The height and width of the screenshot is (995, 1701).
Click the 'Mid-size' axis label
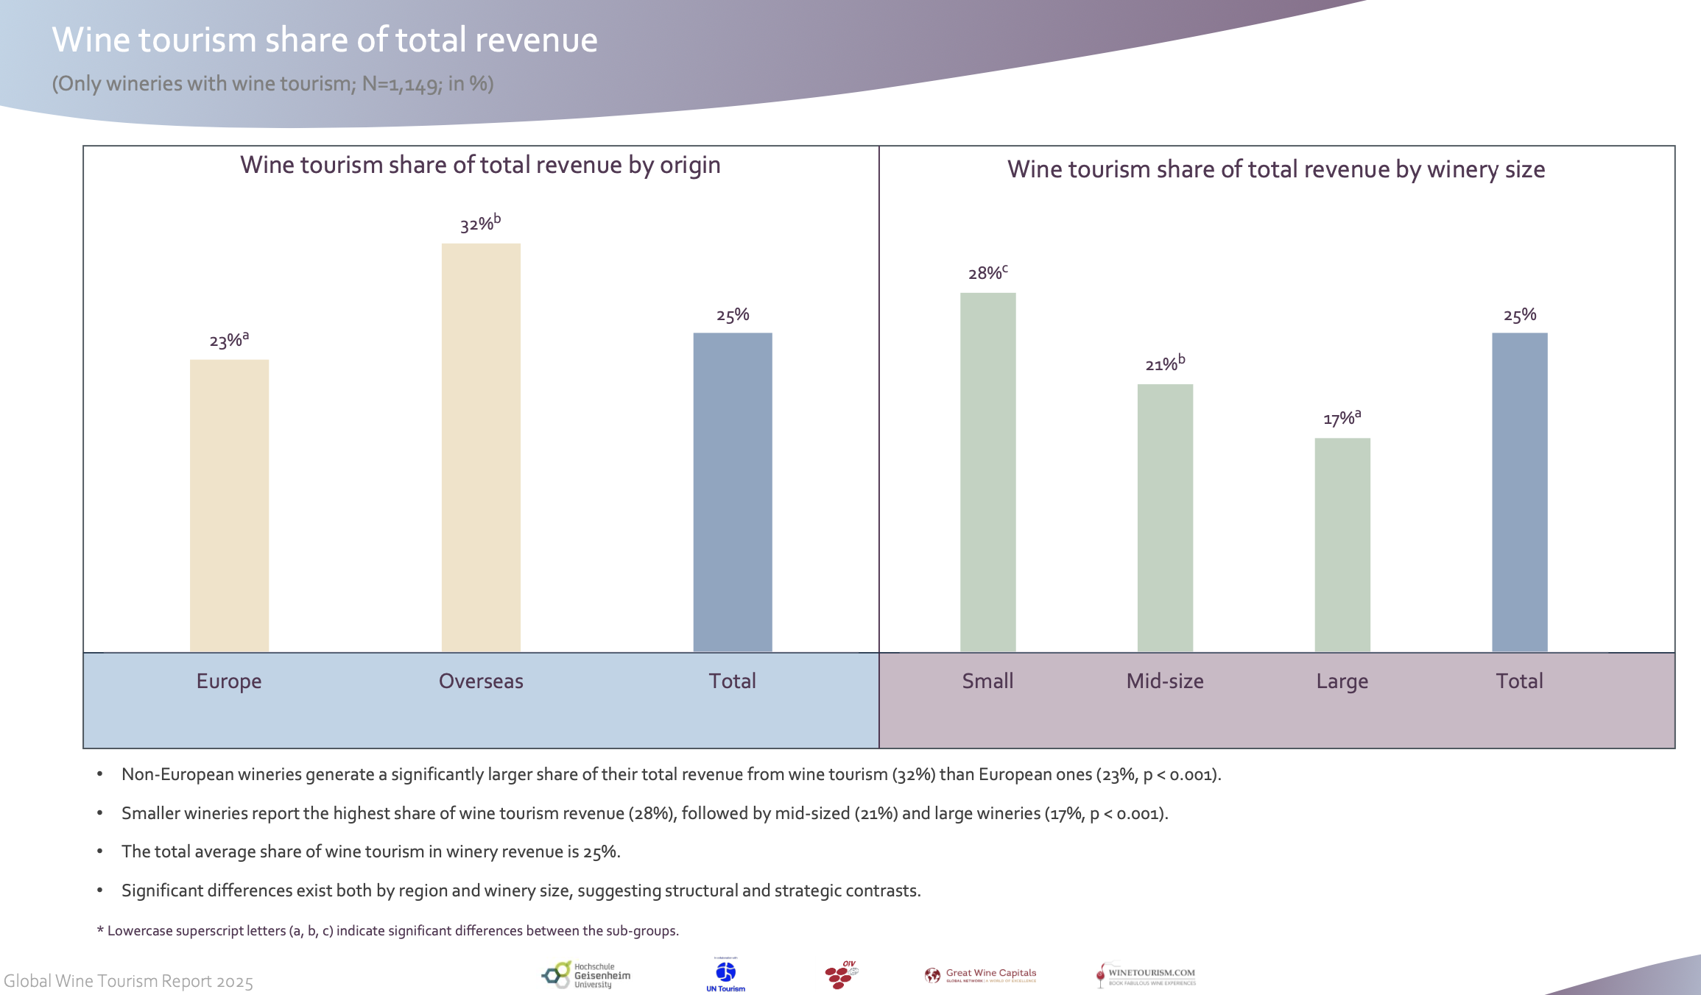click(x=1165, y=681)
